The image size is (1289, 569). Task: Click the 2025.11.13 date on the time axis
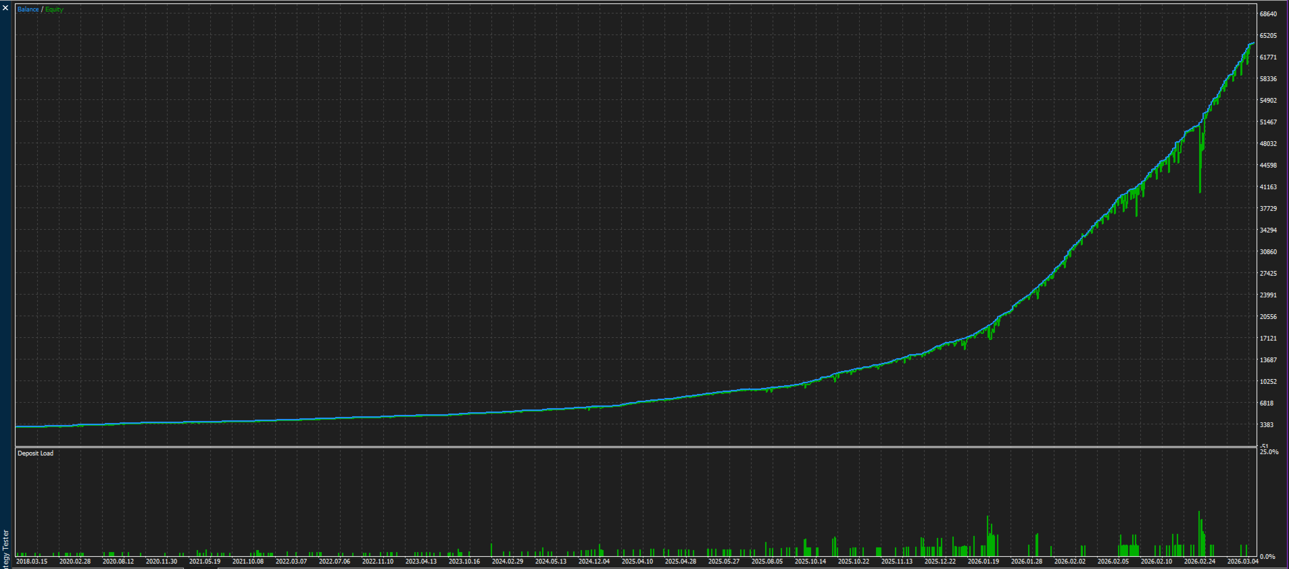[x=897, y=562]
